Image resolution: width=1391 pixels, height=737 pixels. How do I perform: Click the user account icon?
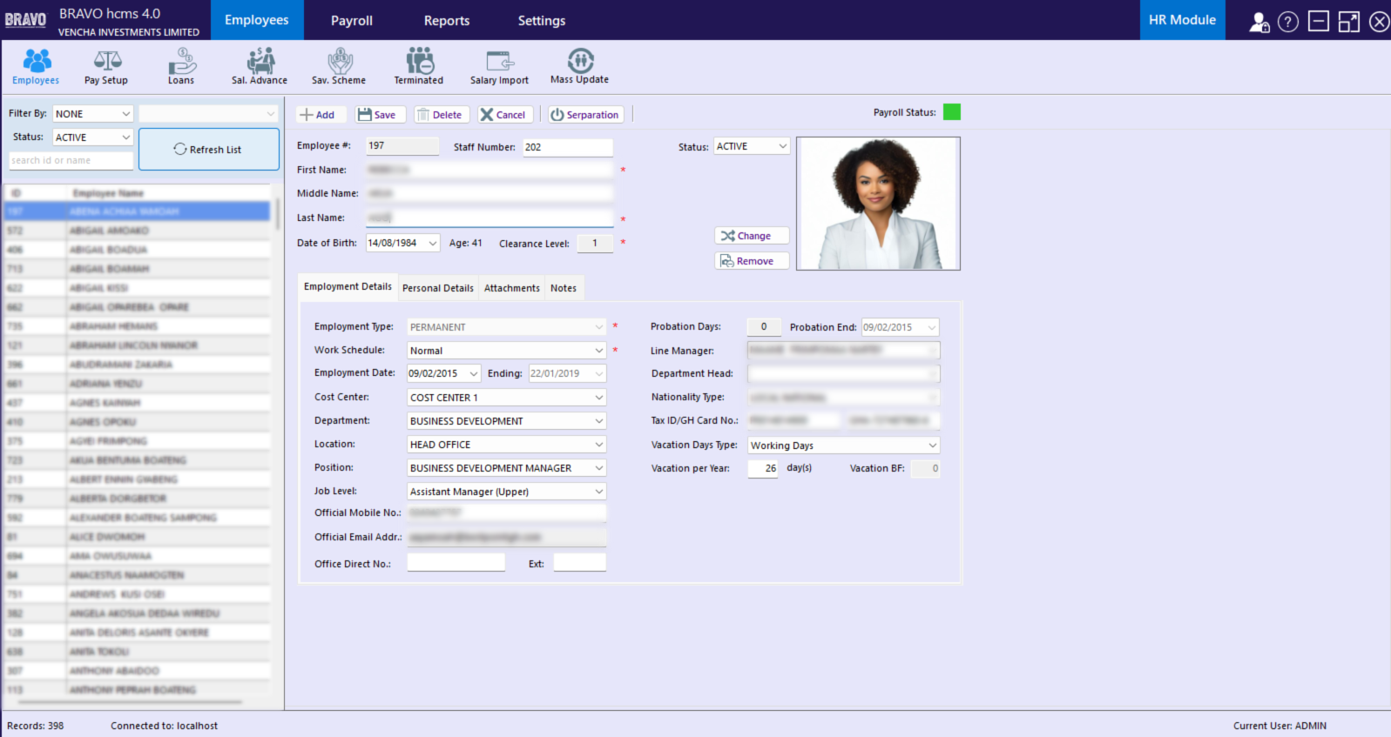1259,22
